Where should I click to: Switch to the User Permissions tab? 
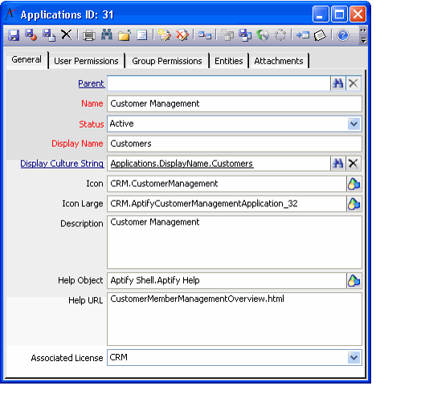[x=86, y=61]
